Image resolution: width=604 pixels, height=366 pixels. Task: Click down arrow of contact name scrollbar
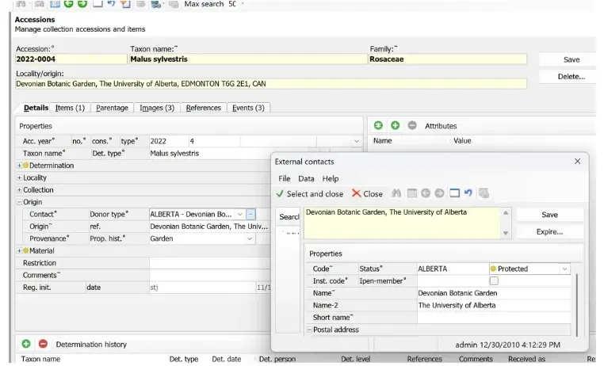pos(506,233)
